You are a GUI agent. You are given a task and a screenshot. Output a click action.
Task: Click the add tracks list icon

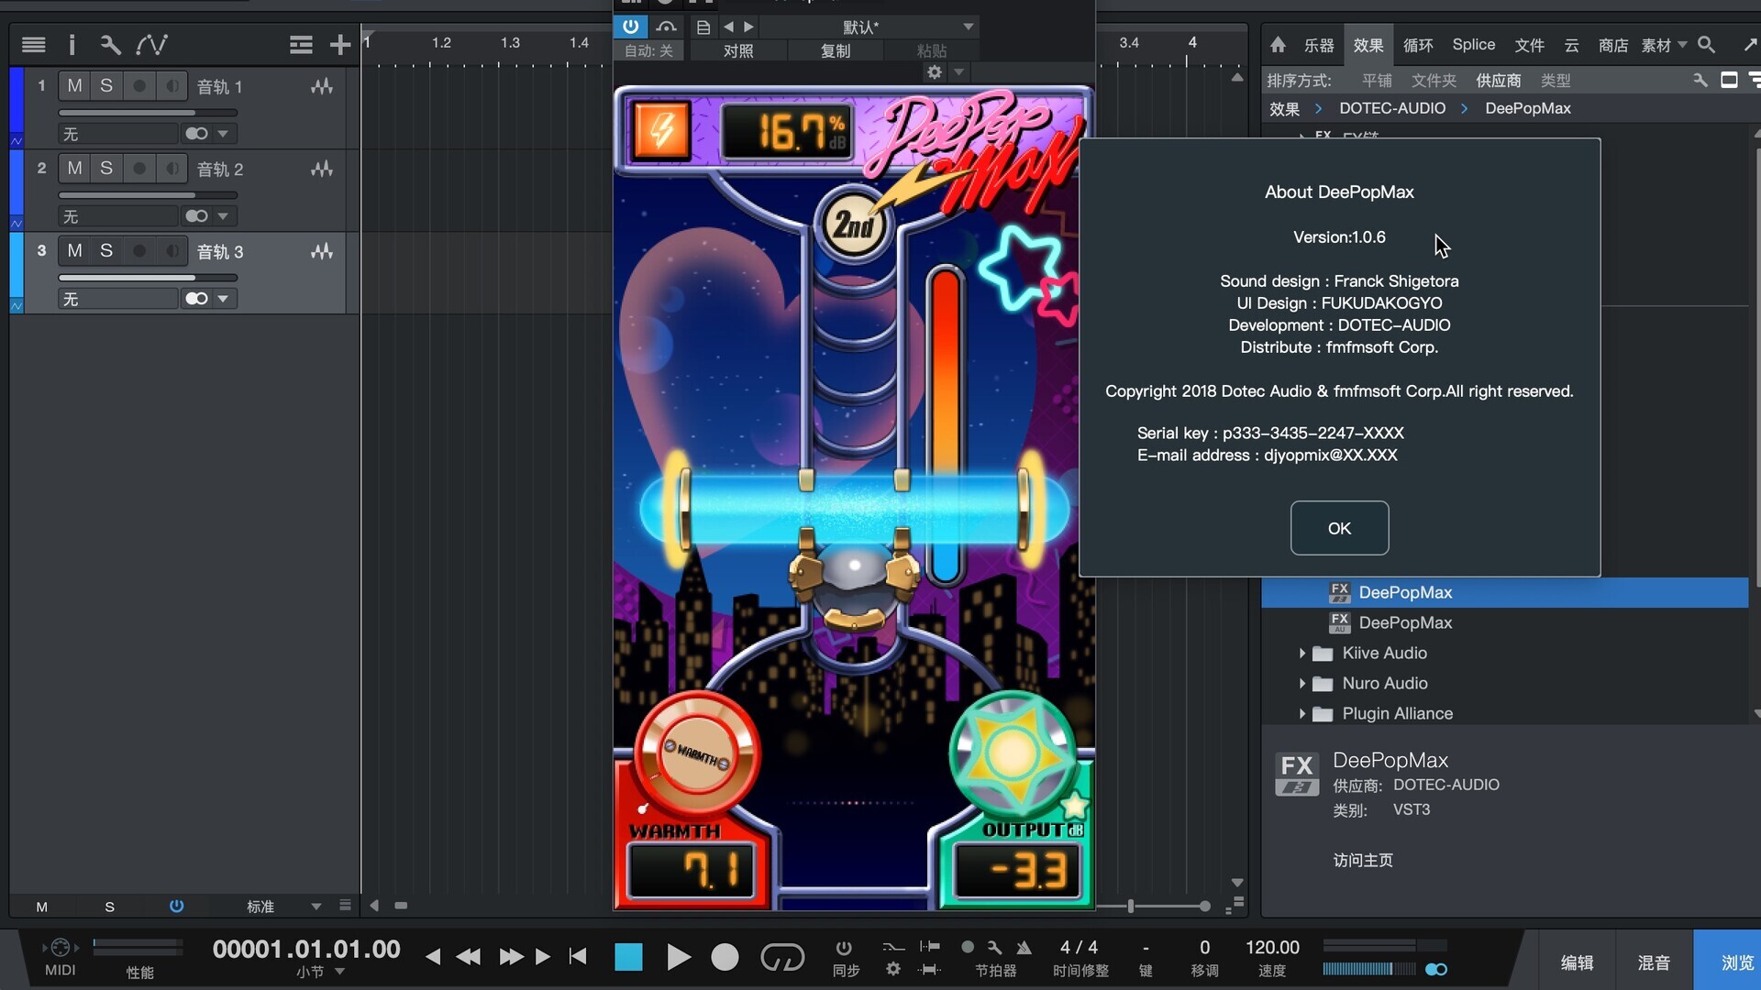tap(301, 44)
